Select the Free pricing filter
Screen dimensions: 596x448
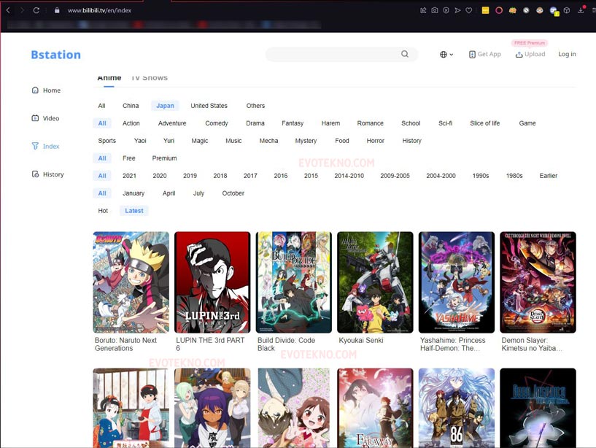coord(129,158)
